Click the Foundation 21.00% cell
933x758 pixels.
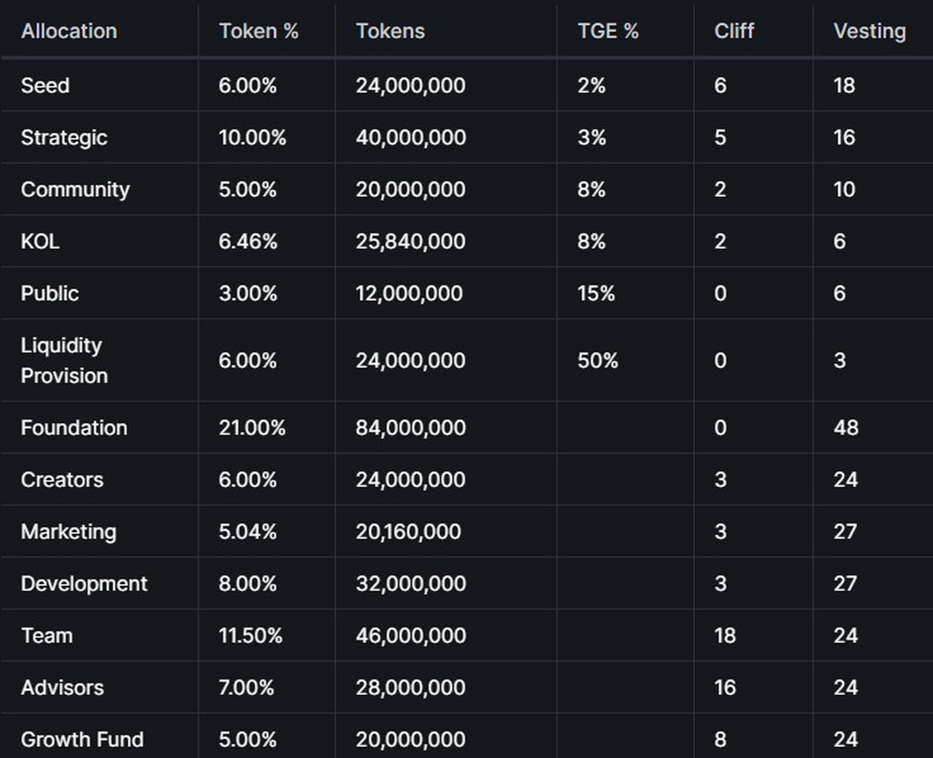(x=252, y=428)
